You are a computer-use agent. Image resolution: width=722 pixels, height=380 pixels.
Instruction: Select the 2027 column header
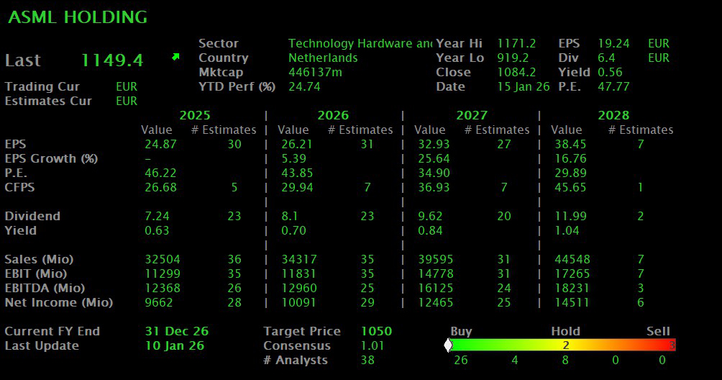[x=472, y=115]
